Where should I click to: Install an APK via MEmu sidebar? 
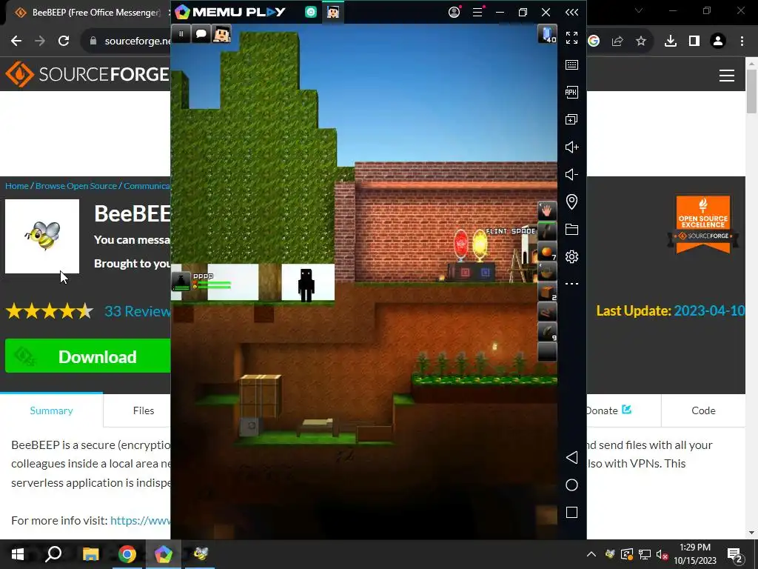(572, 92)
